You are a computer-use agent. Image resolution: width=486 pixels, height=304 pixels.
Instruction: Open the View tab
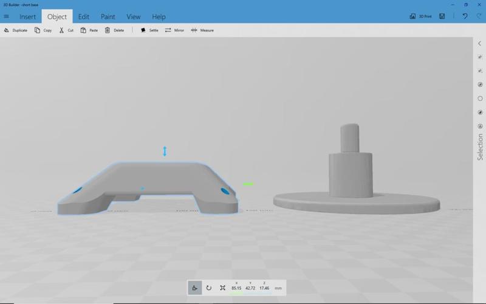pyautogui.click(x=133, y=17)
